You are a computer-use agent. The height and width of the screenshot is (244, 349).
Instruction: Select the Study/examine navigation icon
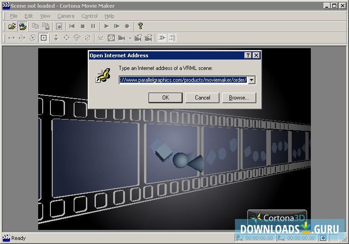click(x=33, y=38)
